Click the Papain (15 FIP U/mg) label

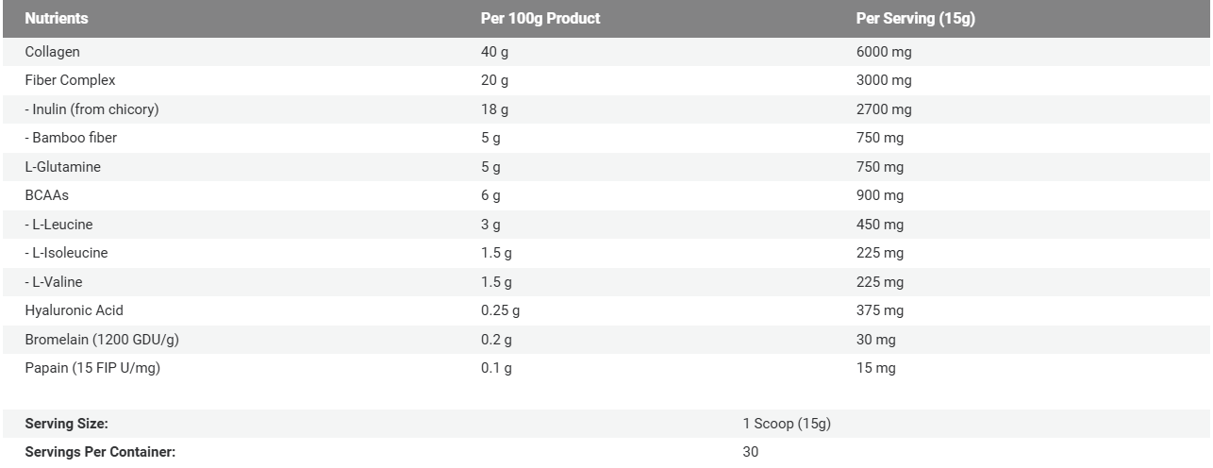pyautogui.click(x=92, y=368)
